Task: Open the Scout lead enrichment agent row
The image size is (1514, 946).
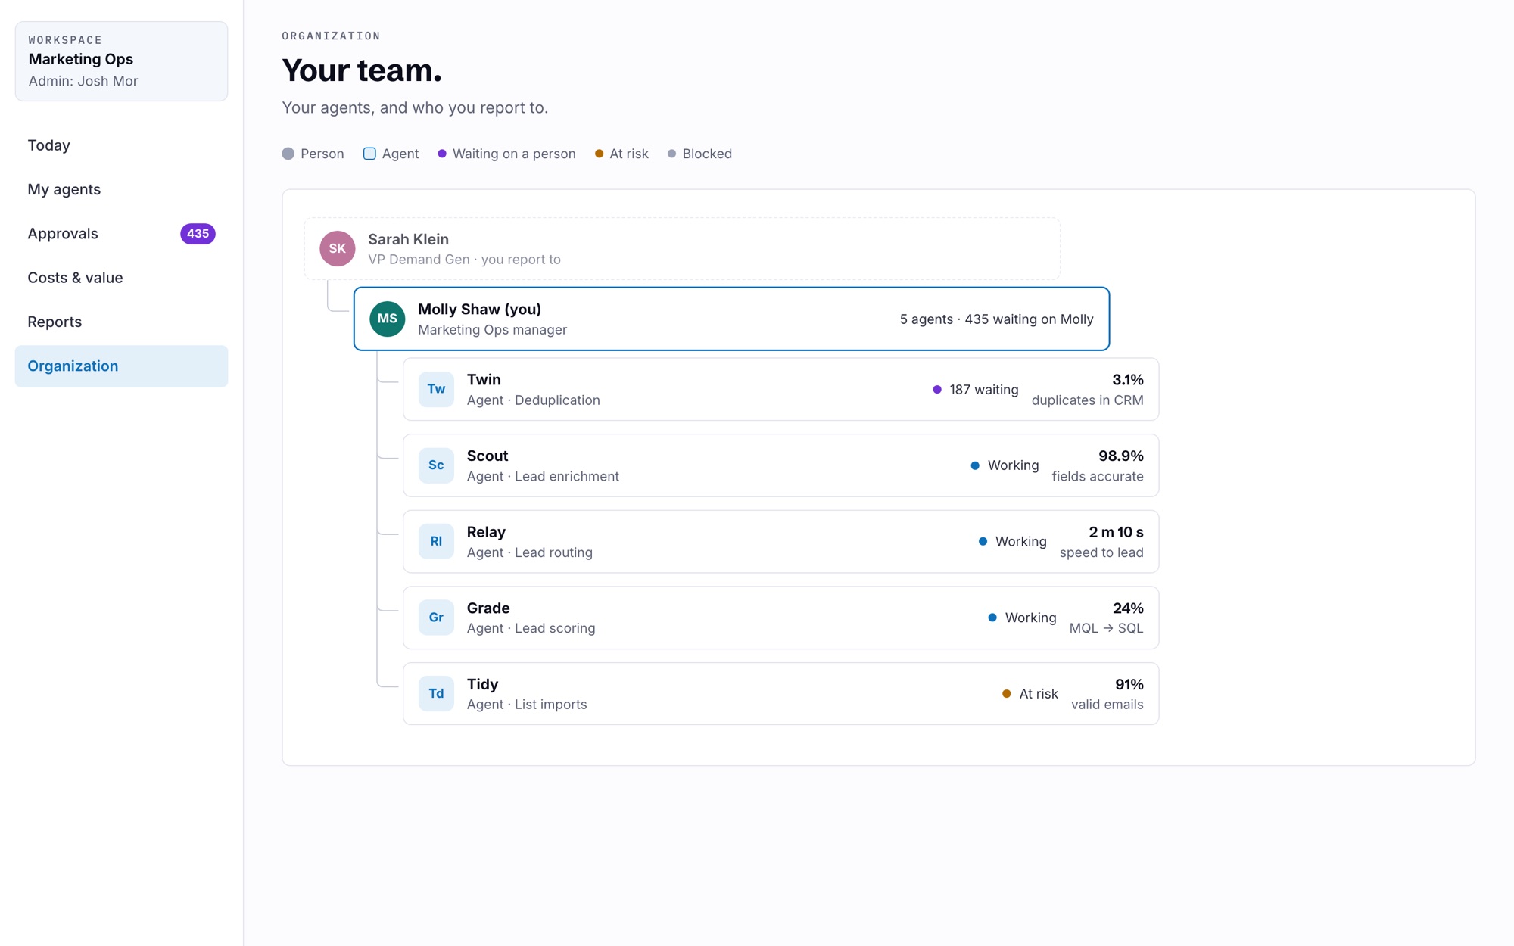Action: tap(780, 465)
